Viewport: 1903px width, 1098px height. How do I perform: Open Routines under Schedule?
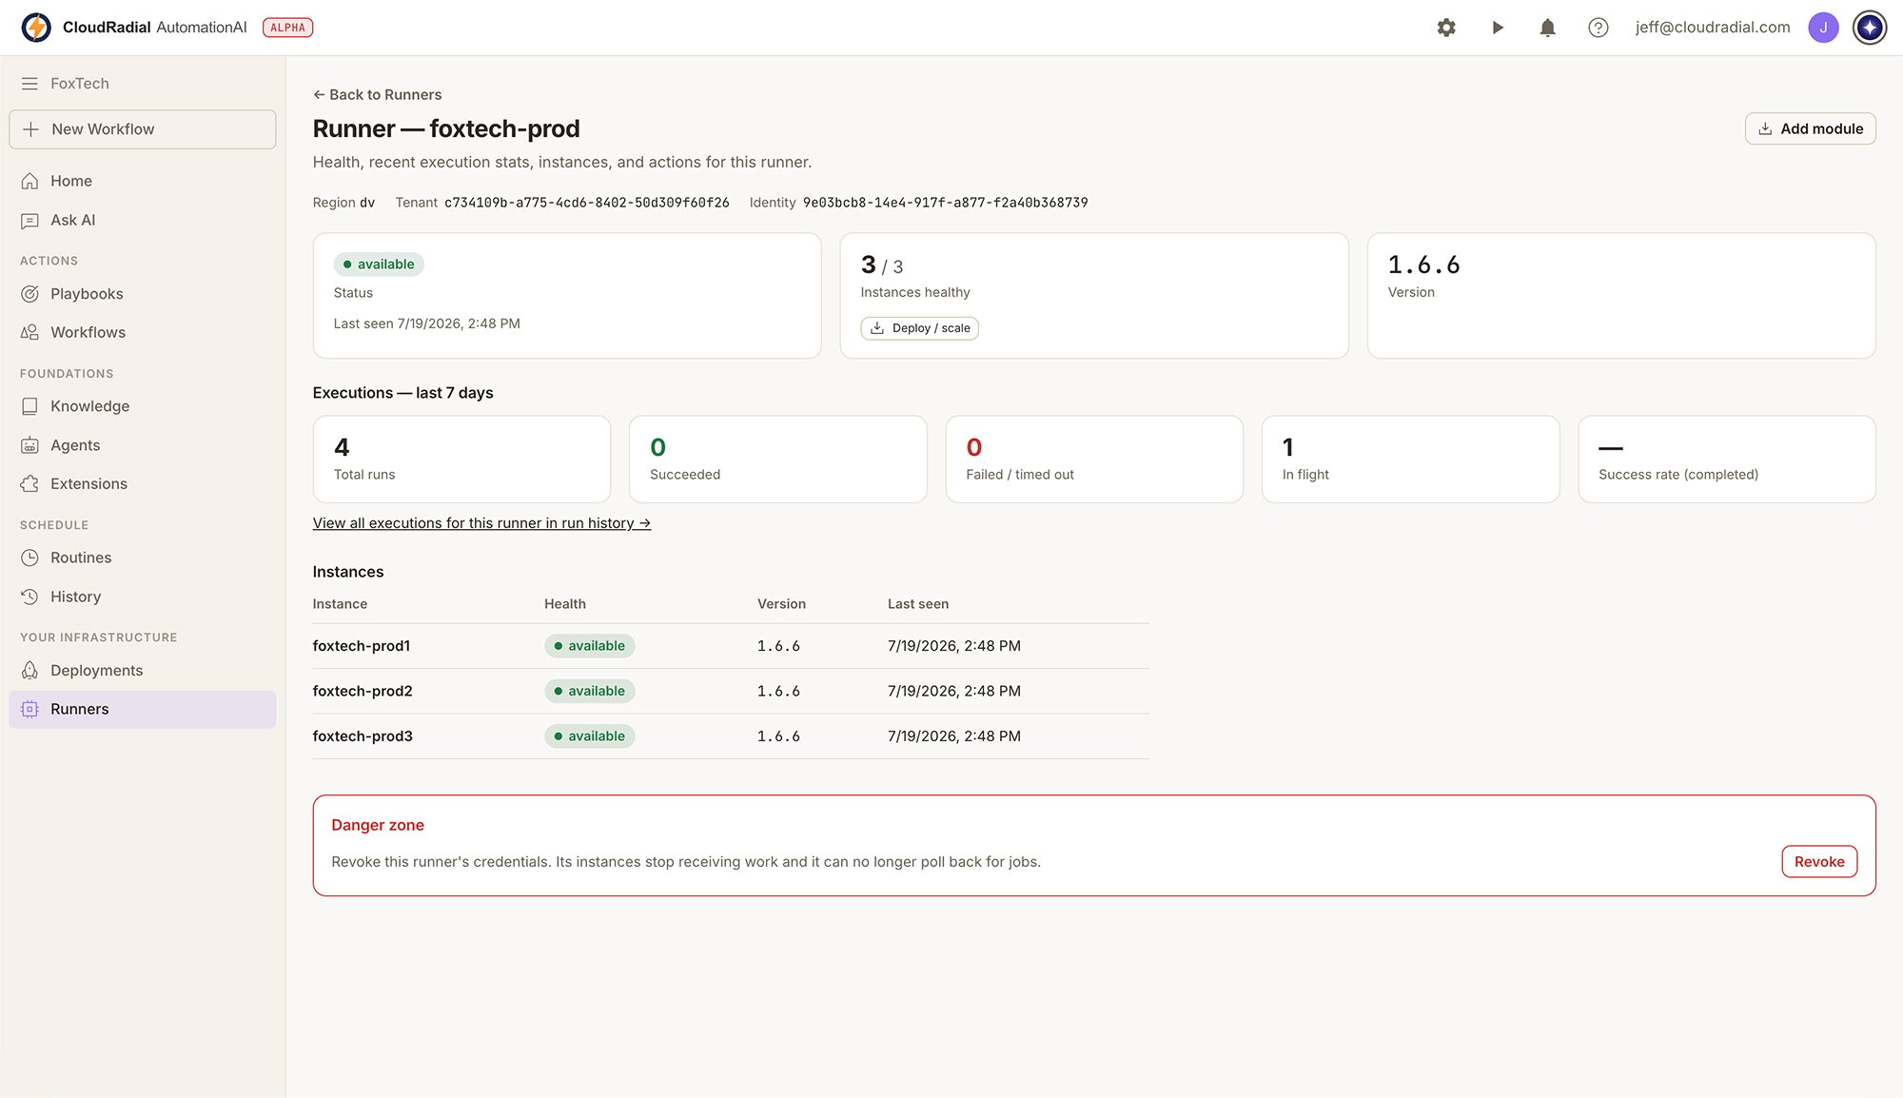click(143, 558)
